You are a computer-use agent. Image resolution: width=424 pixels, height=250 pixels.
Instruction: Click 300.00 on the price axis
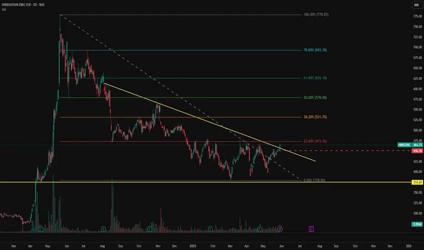(x=418, y=213)
